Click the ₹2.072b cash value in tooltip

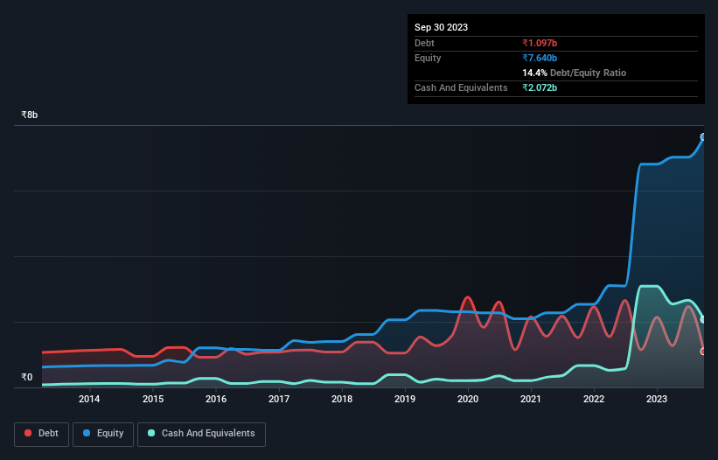540,87
